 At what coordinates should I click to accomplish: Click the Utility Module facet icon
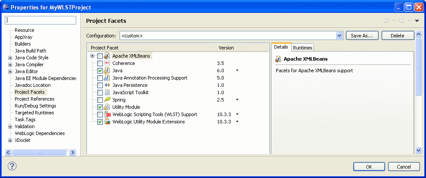[107, 107]
